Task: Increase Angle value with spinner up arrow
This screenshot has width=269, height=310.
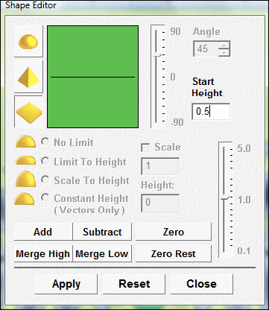Action: pyautogui.click(x=224, y=45)
